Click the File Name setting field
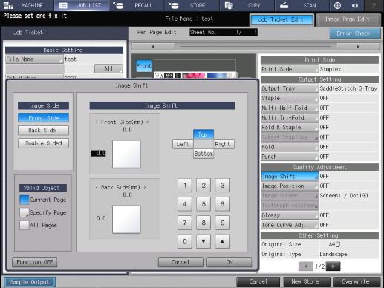Image resolution: width=384 pixels, height=288 pixels. 34,59
